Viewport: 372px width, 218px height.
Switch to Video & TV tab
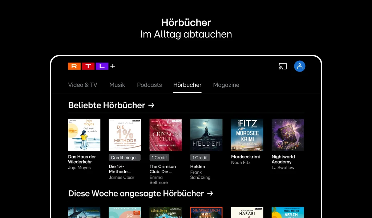coord(83,85)
